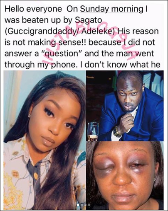Open the photo showing bruised swollen eyes

coord(125,175)
